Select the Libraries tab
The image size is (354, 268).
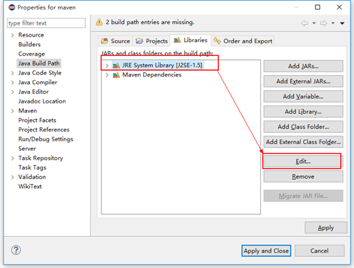pos(190,40)
